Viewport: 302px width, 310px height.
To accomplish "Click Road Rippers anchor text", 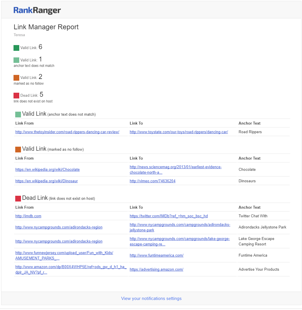I will coord(250,132).
